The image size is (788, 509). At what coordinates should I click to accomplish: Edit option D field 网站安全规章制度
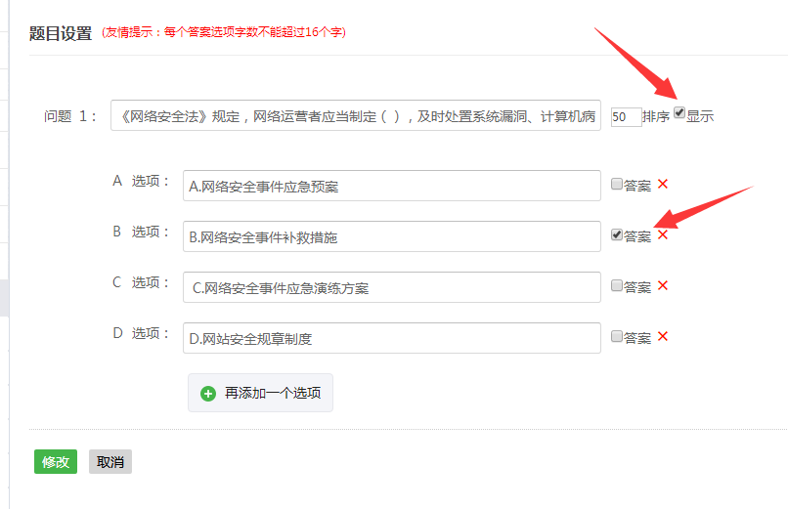392,338
